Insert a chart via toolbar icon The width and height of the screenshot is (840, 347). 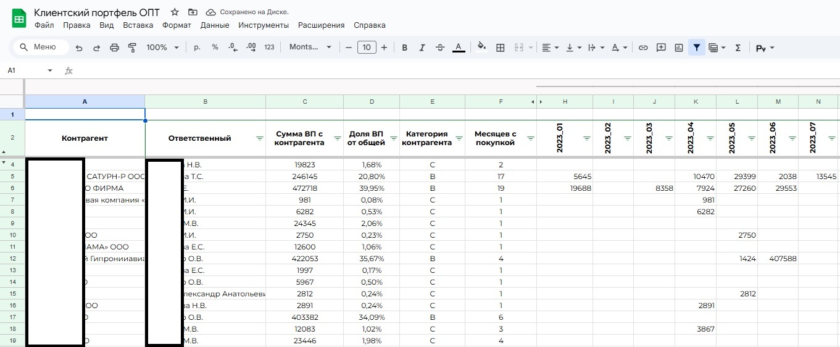(x=679, y=48)
